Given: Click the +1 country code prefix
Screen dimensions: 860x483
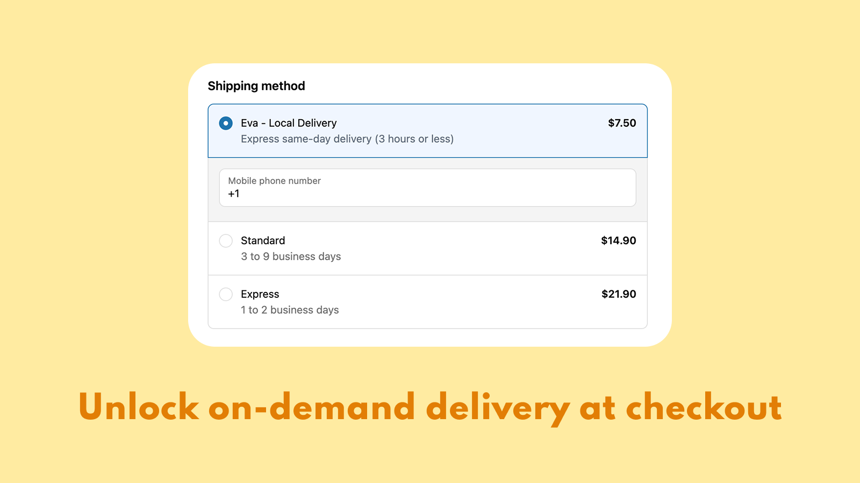Looking at the screenshot, I should (234, 194).
